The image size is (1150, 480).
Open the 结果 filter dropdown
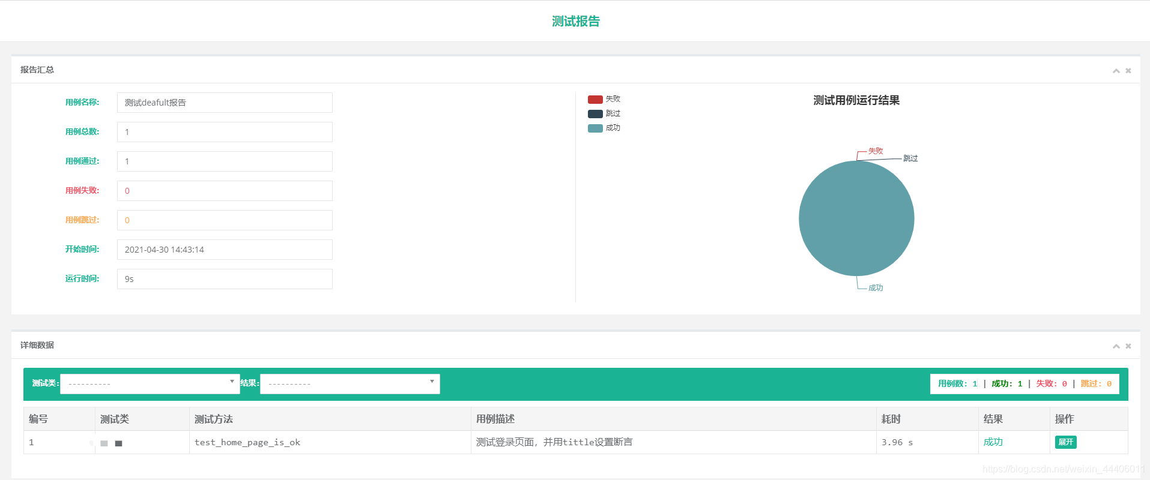(x=350, y=384)
